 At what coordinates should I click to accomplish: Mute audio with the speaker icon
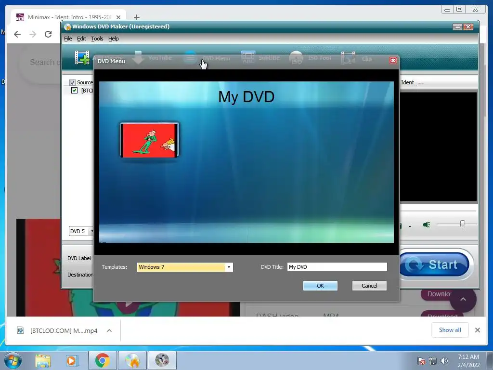coord(427,225)
